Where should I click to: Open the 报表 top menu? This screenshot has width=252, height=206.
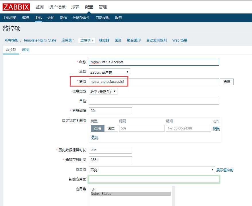click(75, 7)
